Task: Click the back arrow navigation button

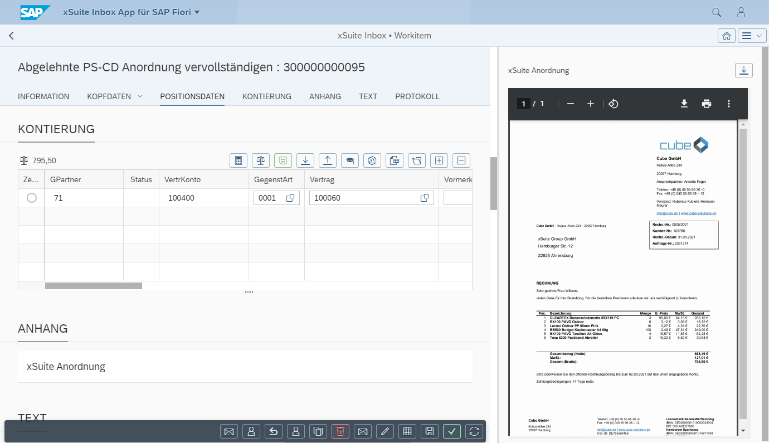Action: pos(11,36)
